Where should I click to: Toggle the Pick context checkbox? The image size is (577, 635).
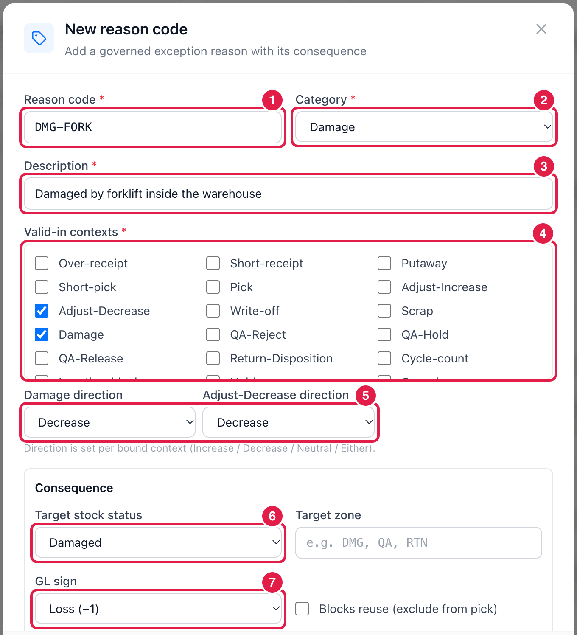click(x=213, y=287)
